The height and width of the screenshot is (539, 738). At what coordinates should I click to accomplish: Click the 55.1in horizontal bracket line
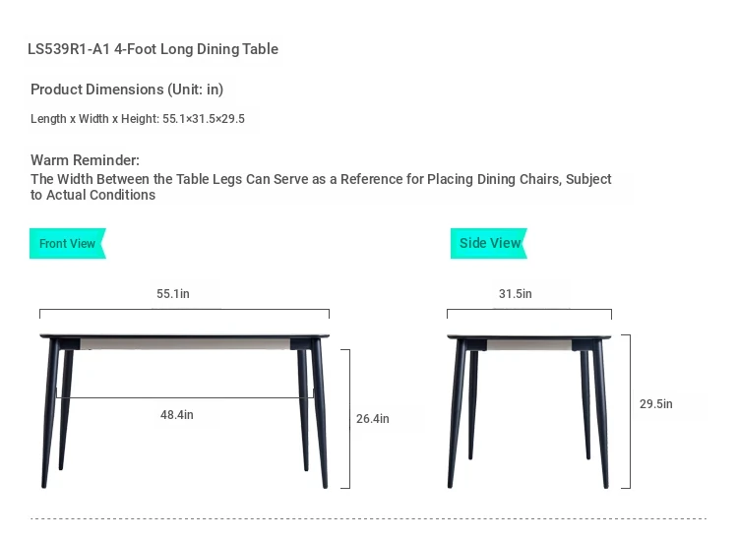[185, 310]
